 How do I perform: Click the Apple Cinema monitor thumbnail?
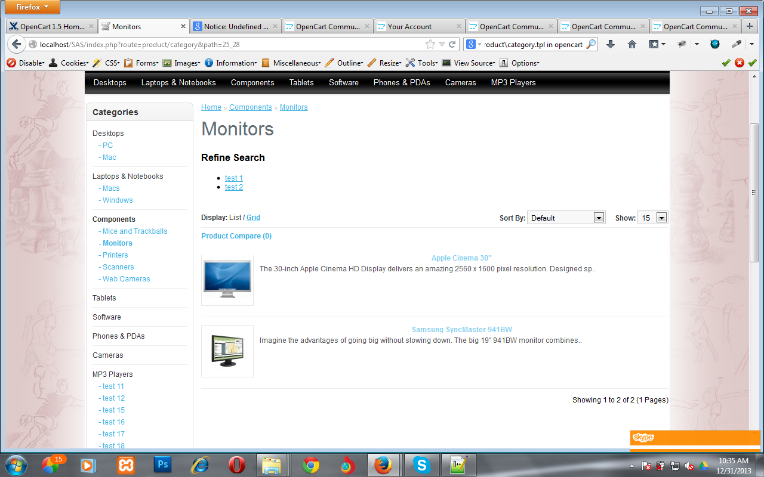coord(227,280)
